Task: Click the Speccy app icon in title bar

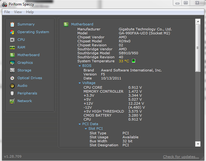Action: click(x=5, y=4)
